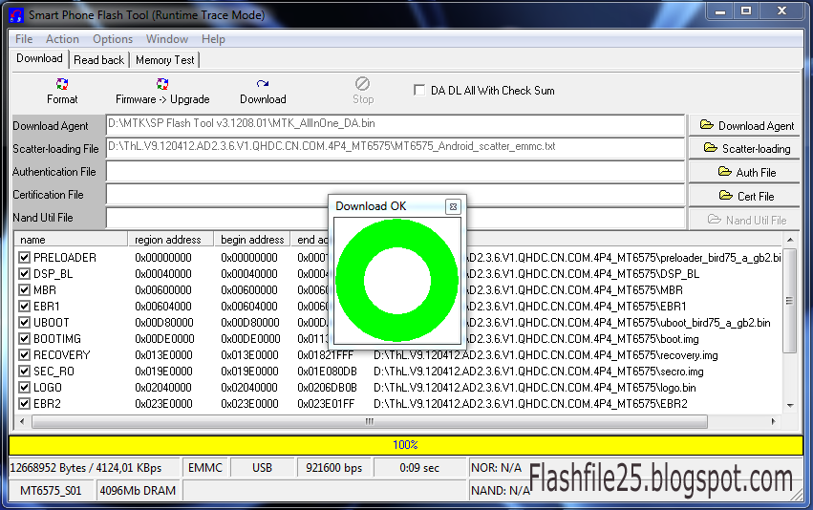This screenshot has width=813, height=510.
Task: Select the RECOVERY row end address 0x01821FFF
Action: coord(325,355)
